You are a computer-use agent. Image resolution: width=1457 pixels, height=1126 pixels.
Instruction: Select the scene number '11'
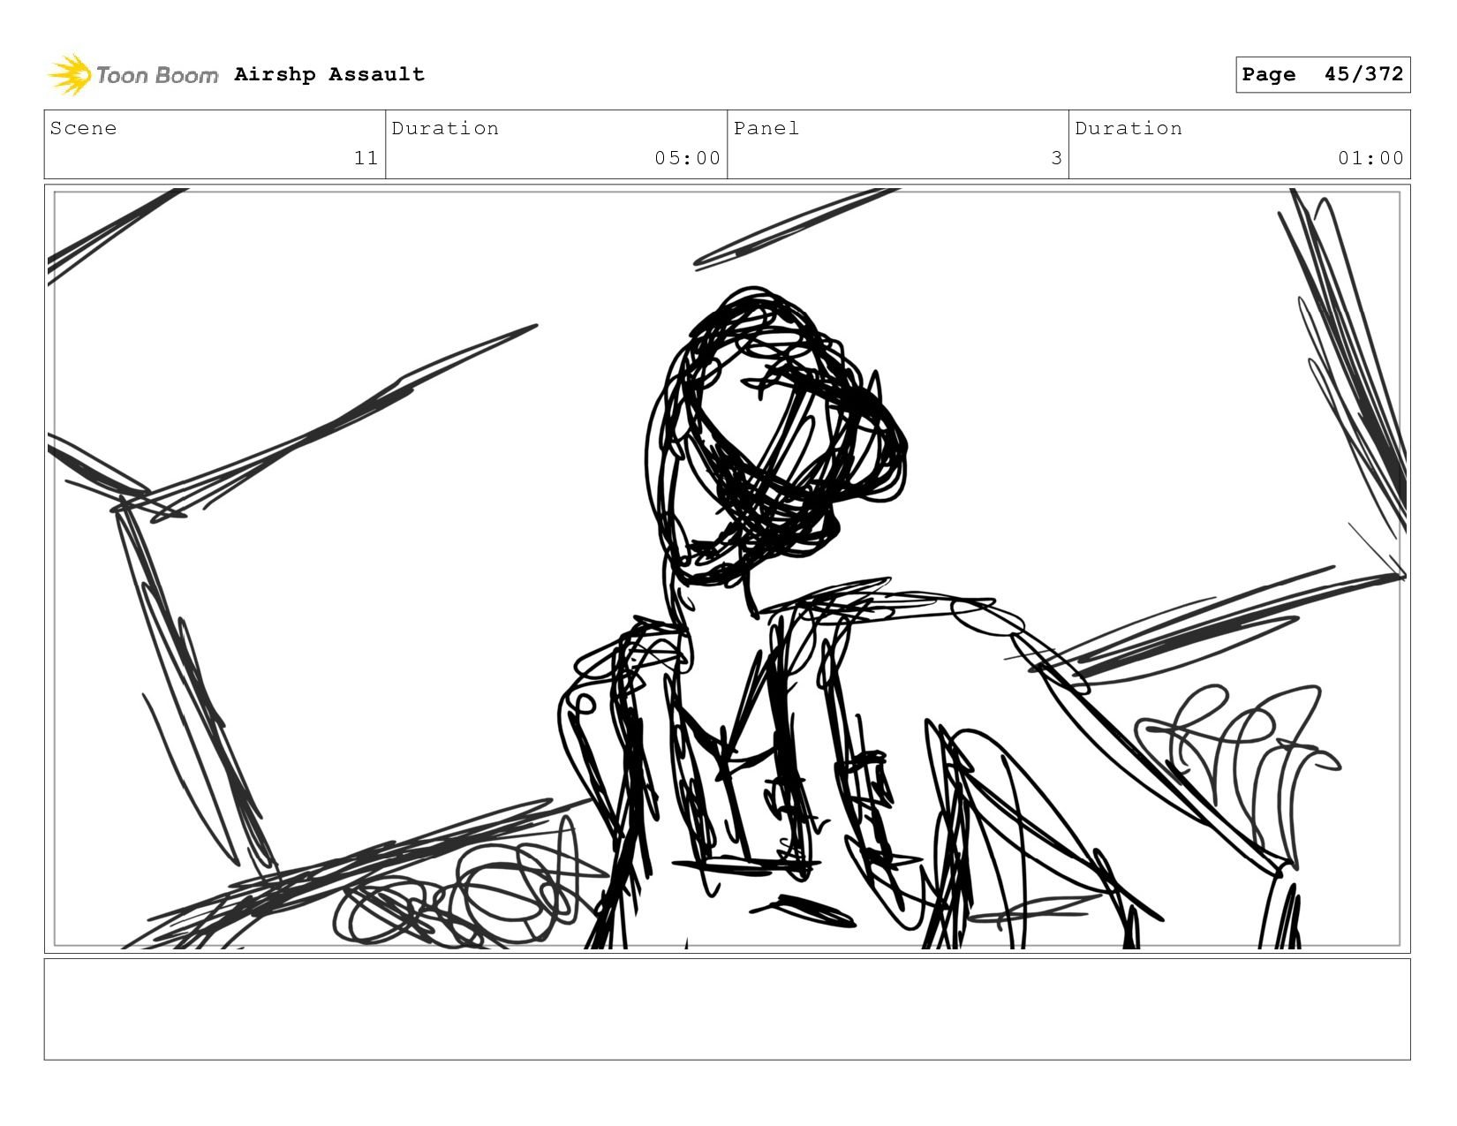pos(366,158)
